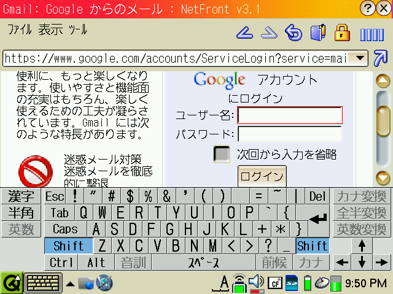Focus the パスワード input field

pyautogui.click(x=290, y=134)
